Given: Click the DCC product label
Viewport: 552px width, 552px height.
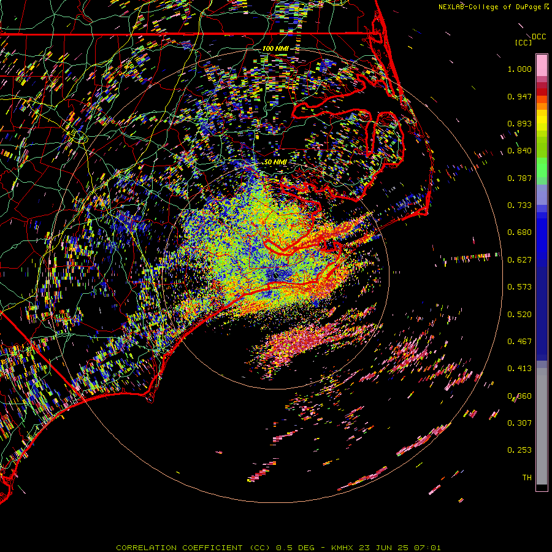Looking at the screenshot, I should (x=539, y=37).
